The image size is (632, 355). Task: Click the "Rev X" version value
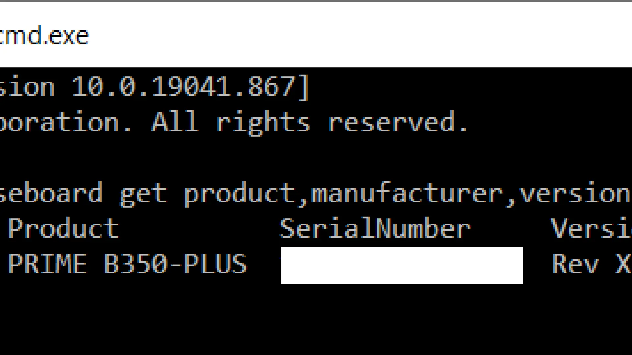[x=591, y=264]
